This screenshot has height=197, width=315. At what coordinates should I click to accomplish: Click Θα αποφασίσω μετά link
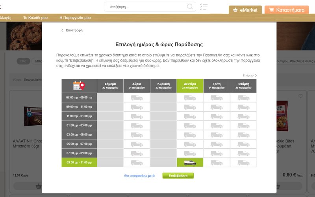(x=139, y=176)
